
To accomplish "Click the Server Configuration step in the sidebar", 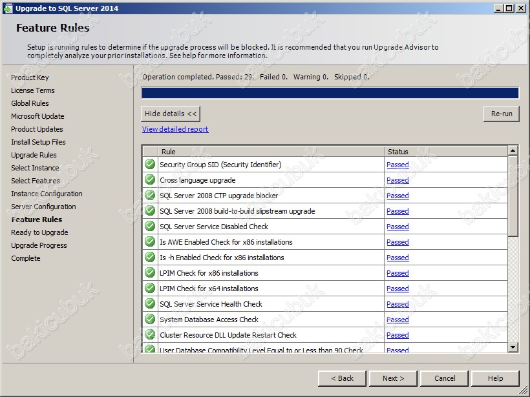I will point(43,207).
